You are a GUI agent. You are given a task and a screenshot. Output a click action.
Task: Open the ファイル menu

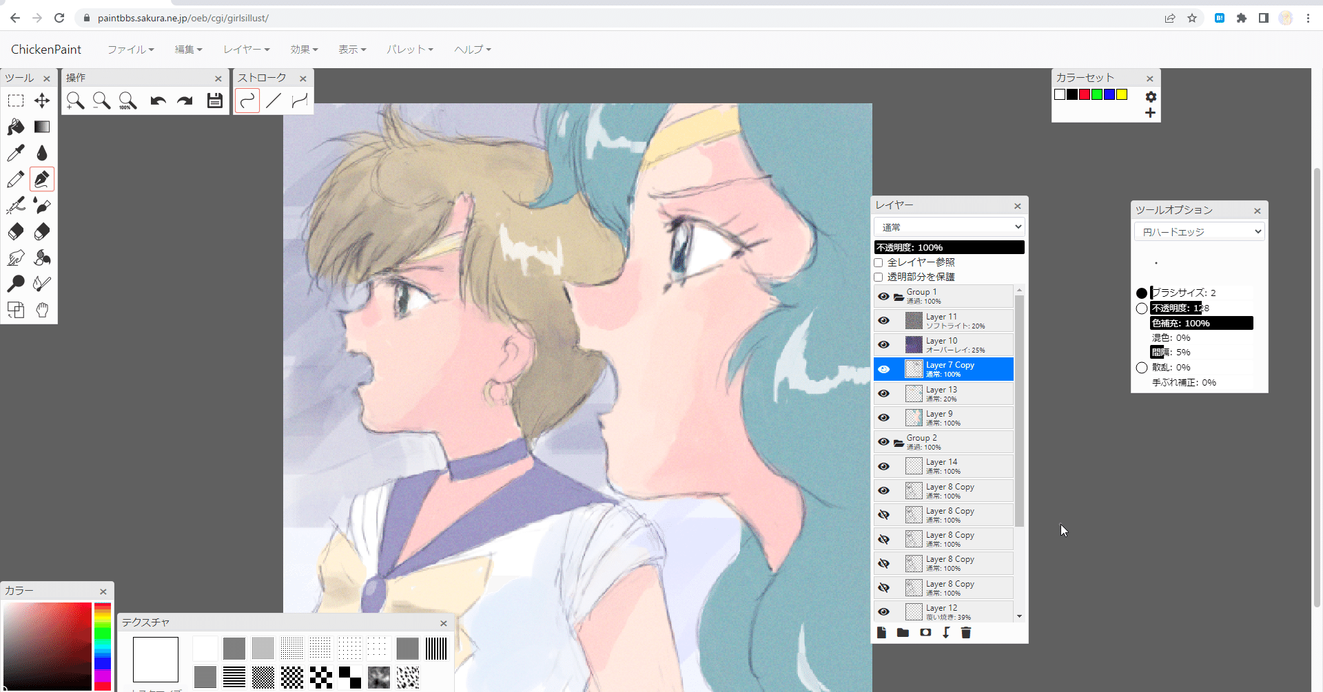pos(130,50)
